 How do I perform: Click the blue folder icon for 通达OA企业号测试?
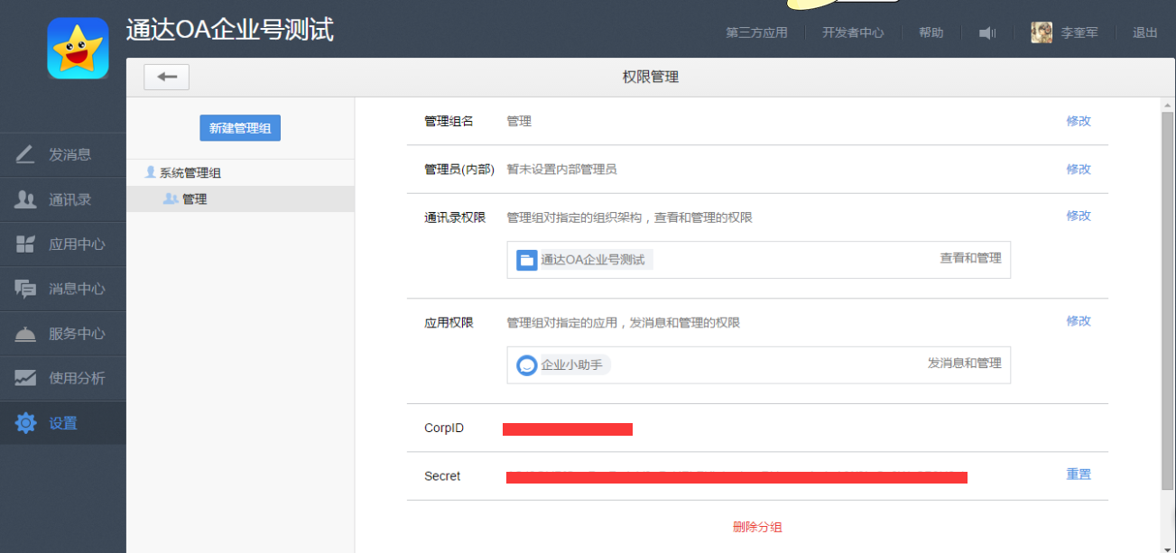(527, 260)
